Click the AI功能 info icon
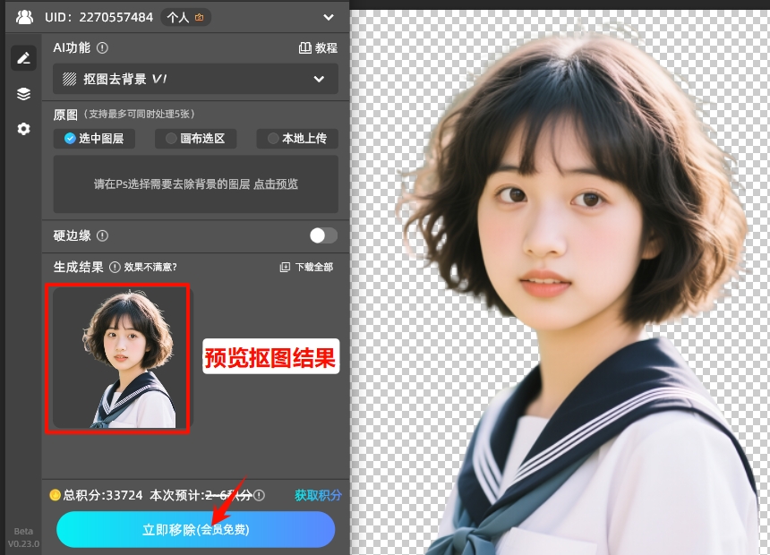The height and width of the screenshot is (555, 770). point(102,47)
